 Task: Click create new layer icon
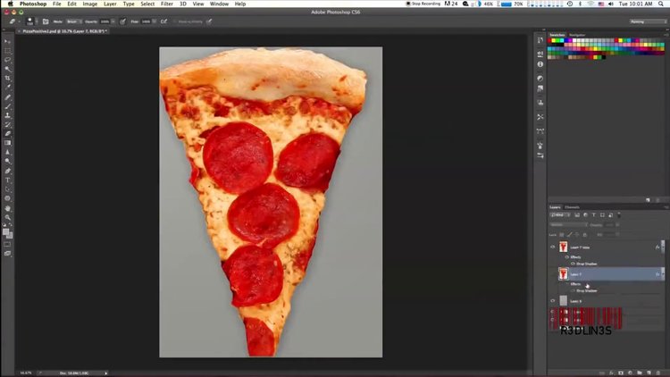coord(649,373)
